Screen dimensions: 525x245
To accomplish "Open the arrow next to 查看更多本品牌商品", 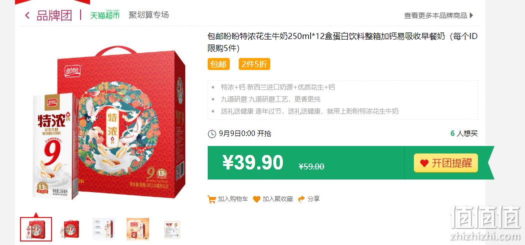I will click(472, 15).
